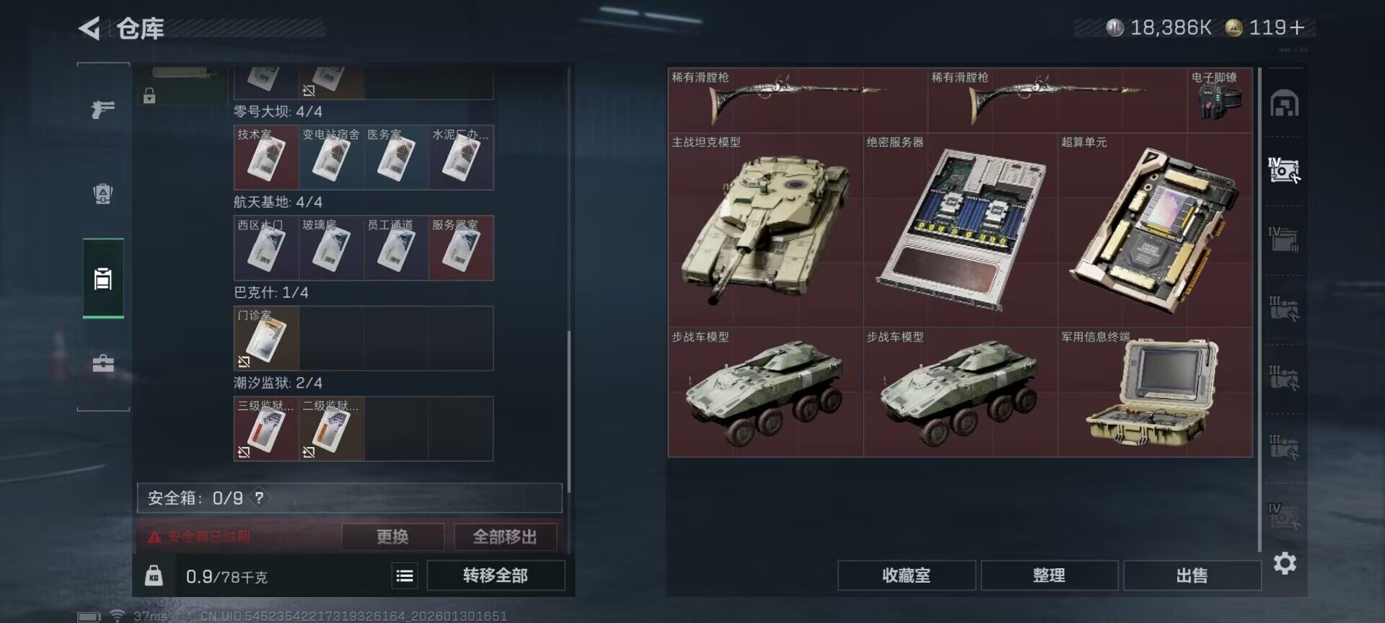Click the 转移全部 button
This screenshot has height=623, width=1385.
point(496,575)
